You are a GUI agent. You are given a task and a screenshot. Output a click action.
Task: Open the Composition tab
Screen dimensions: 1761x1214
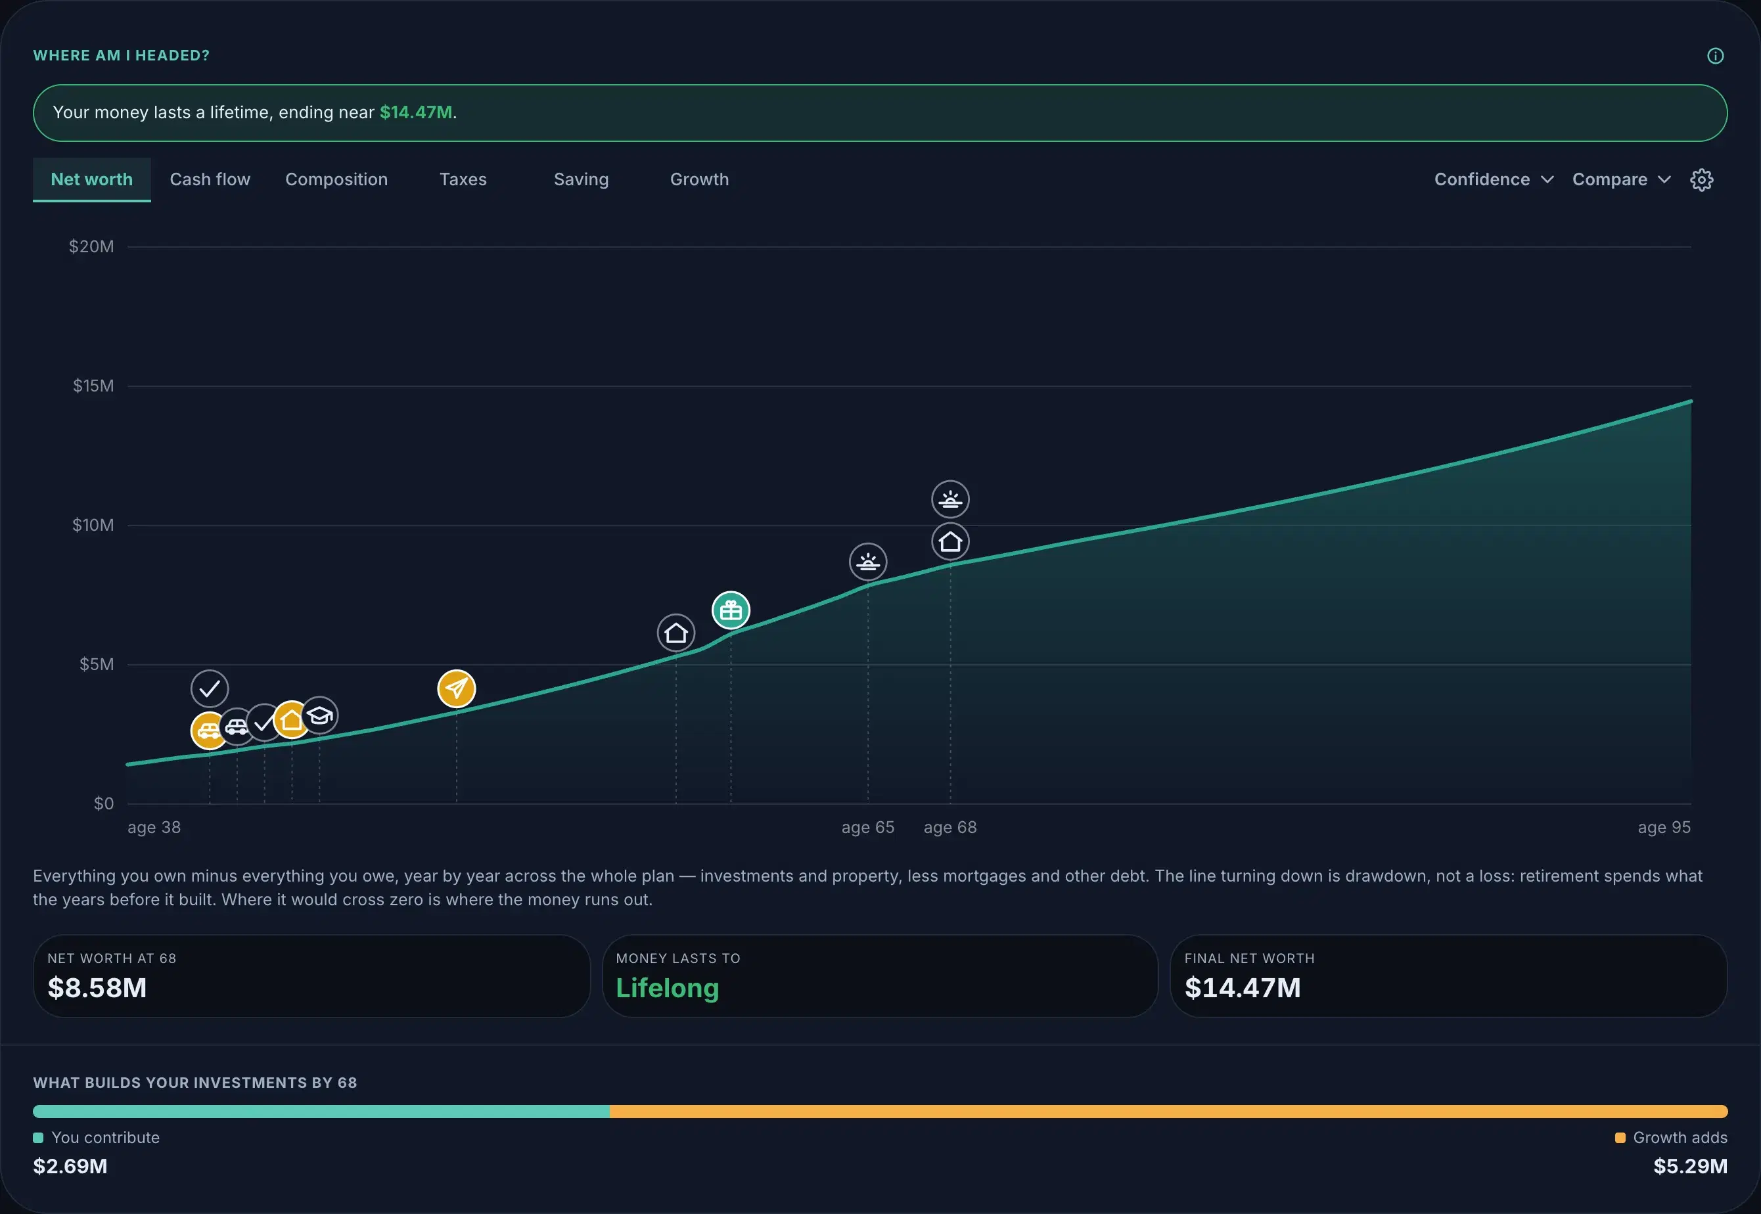[336, 179]
